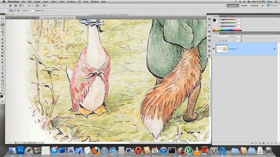Choose Add to selection mode
280x157 pixels.
[13, 10]
